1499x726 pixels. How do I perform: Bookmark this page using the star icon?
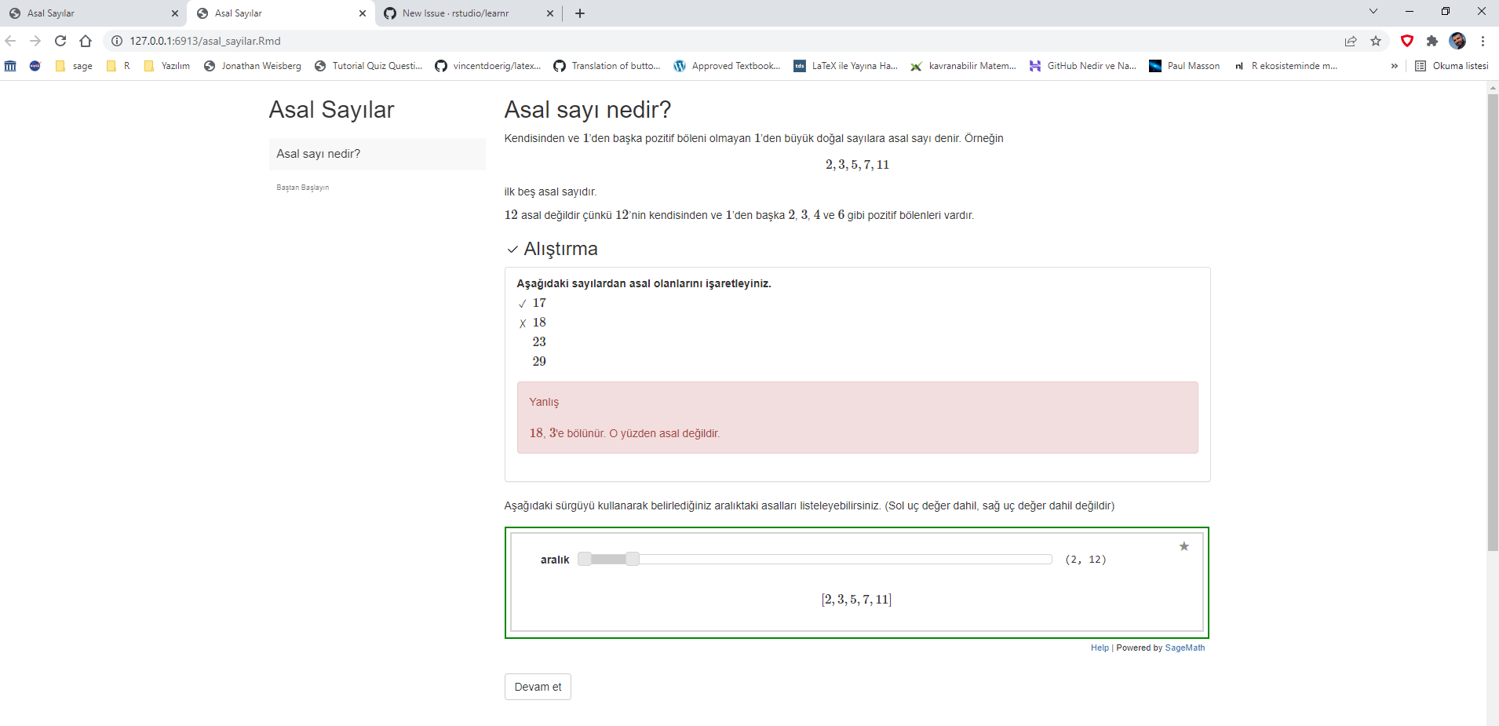pyautogui.click(x=1375, y=41)
